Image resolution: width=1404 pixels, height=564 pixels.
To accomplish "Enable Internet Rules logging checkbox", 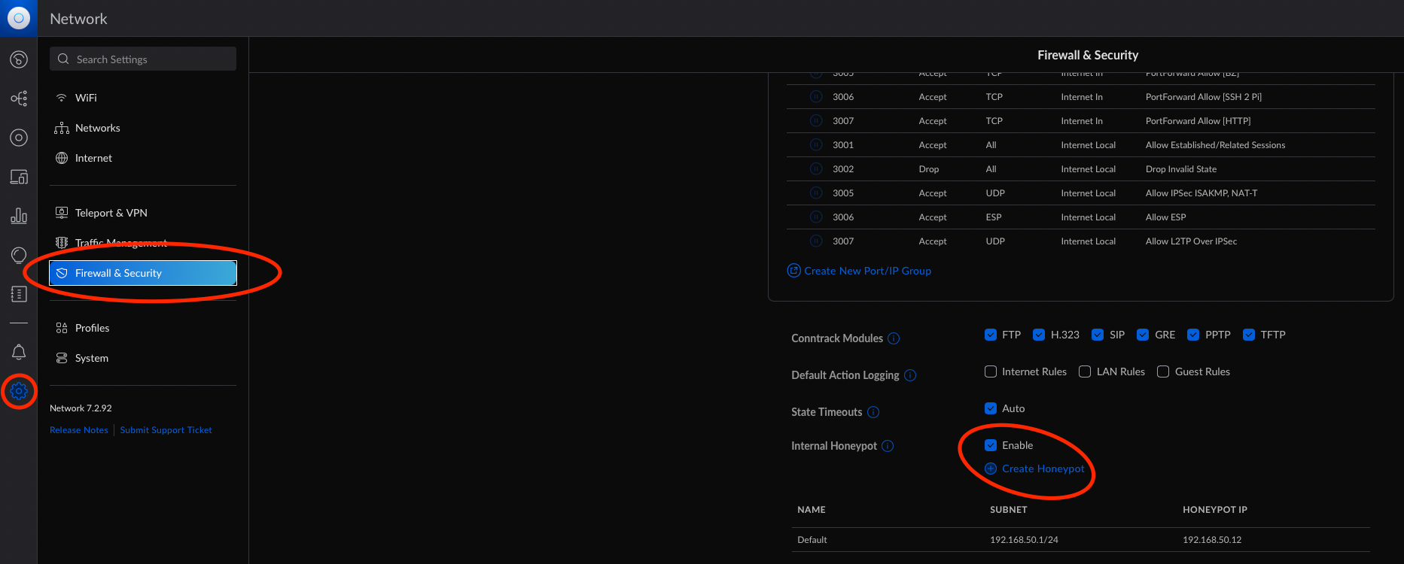I will tap(991, 371).
